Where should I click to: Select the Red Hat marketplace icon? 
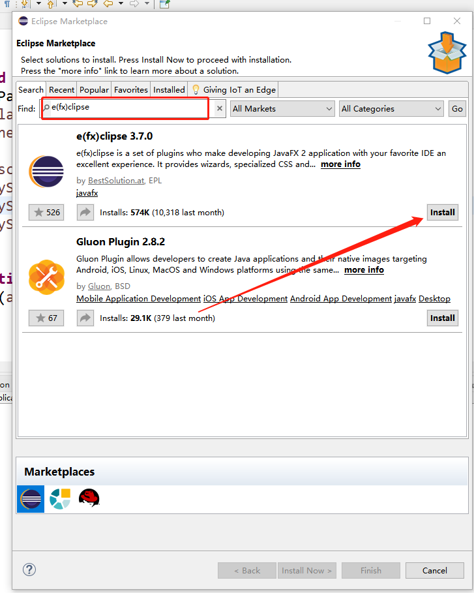(89, 498)
